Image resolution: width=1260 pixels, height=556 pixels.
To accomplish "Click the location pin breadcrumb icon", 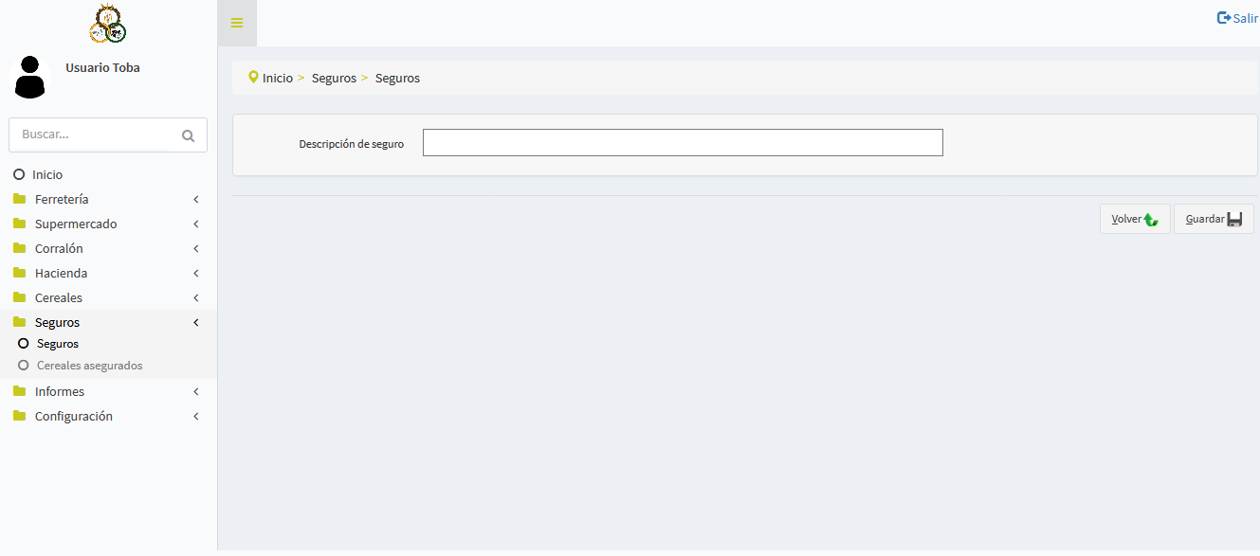I will click(253, 77).
